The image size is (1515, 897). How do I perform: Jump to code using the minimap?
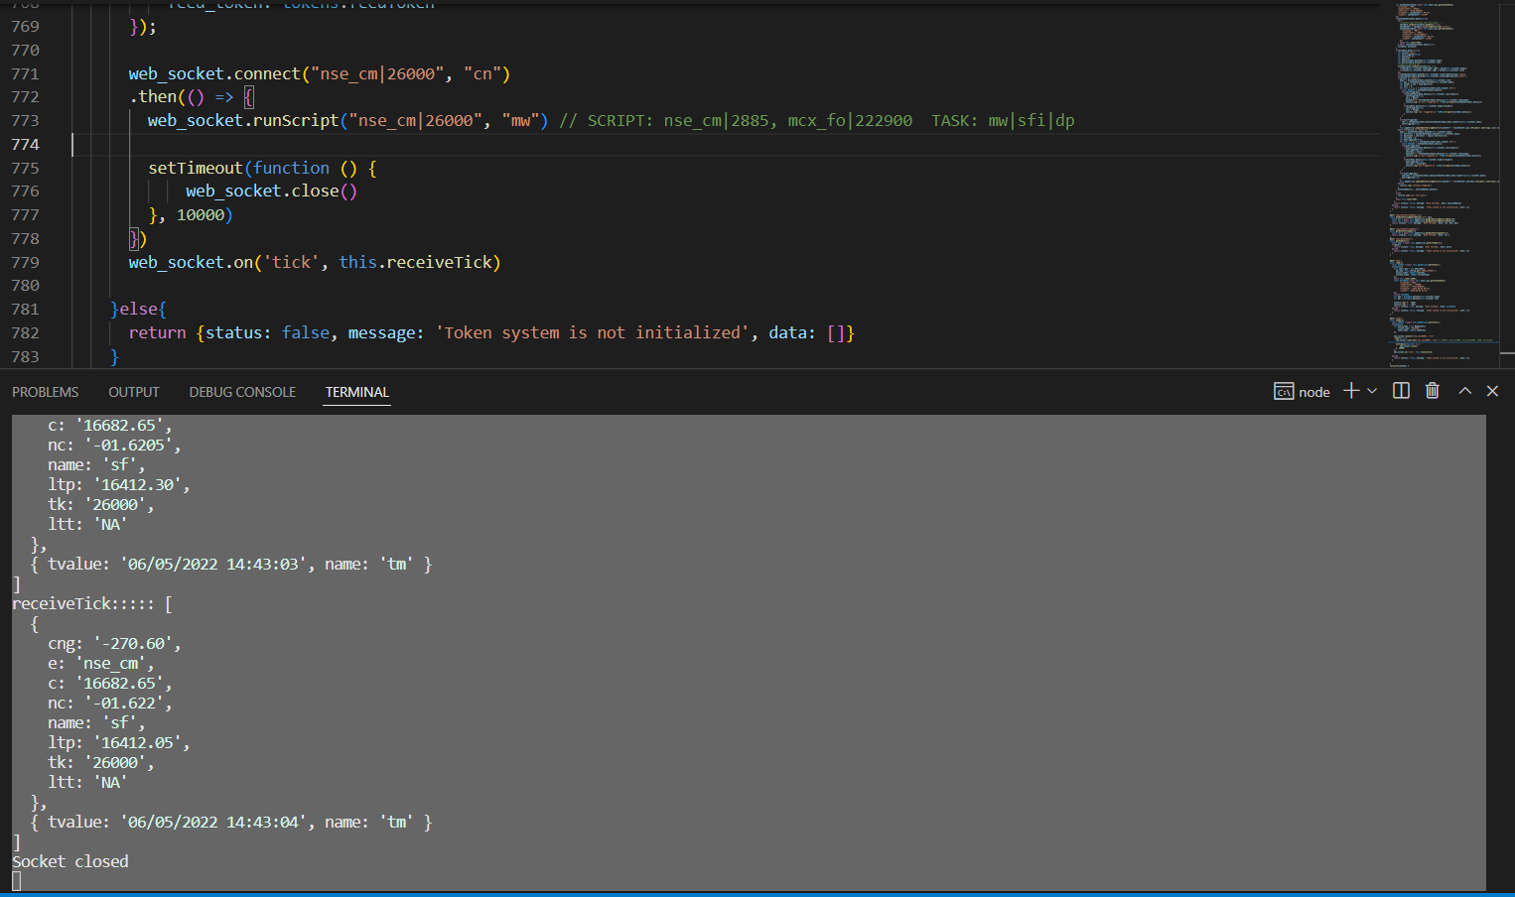tap(1445, 185)
